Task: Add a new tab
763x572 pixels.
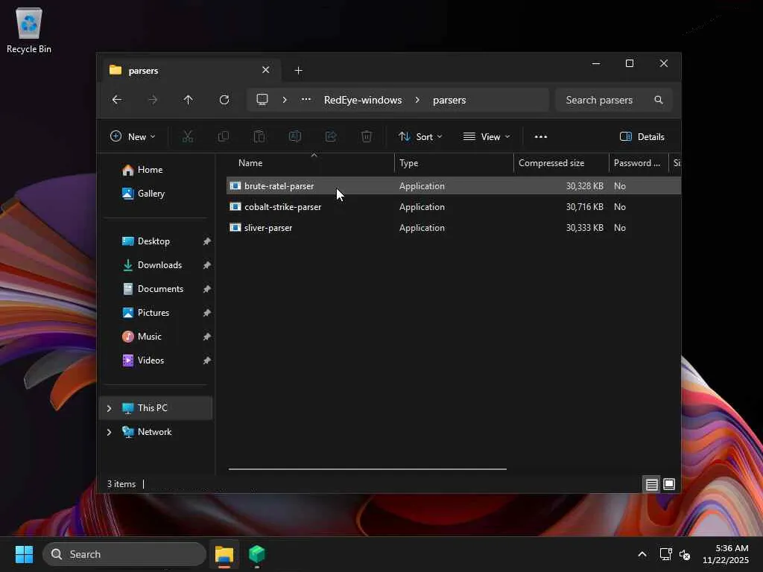Action: [x=298, y=71]
